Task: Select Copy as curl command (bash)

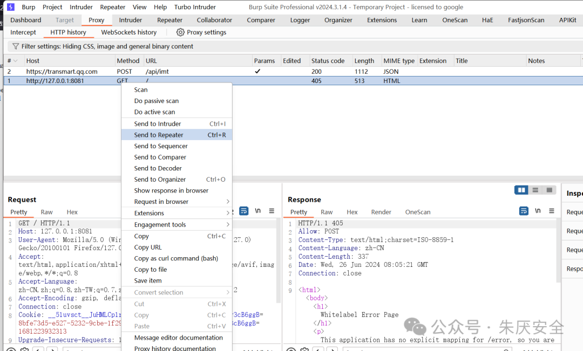Action: click(x=177, y=258)
